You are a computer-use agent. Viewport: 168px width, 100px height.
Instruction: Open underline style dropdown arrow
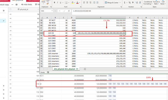(x=63, y=3)
